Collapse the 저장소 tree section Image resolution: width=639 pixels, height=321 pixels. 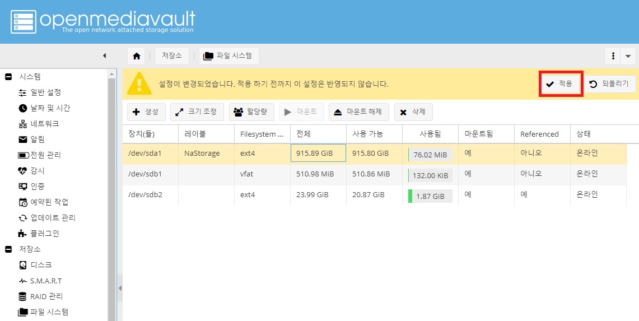(x=8, y=249)
